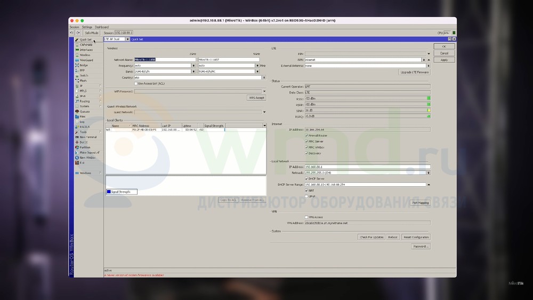The height and width of the screenshot is (300, 533).
Task: Open Quick Set in the sidebar
Action: [85, 40]
